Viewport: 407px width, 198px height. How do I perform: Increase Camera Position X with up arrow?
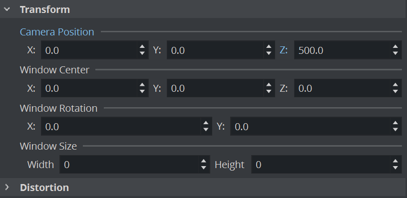[x=142, y=47]
